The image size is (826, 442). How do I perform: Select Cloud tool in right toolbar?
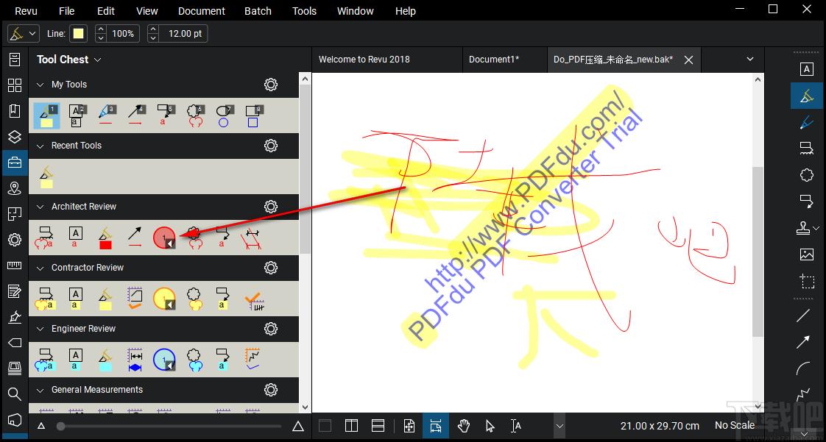pyautogui.click(x=807, y=175)
